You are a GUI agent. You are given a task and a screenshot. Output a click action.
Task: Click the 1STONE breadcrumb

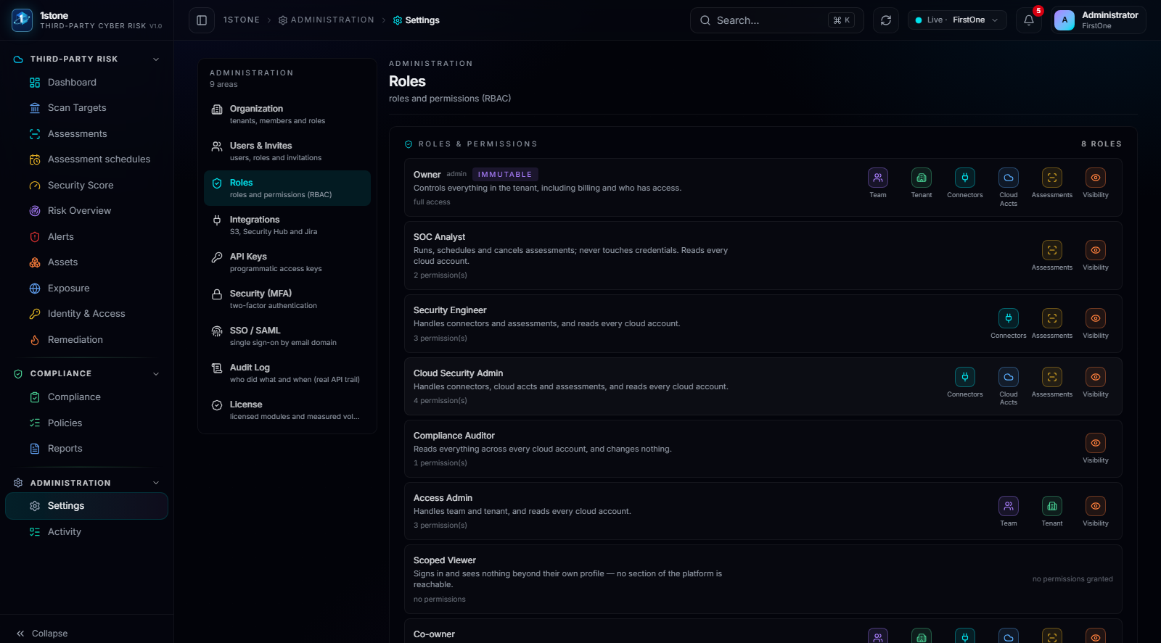click(242, 20)
